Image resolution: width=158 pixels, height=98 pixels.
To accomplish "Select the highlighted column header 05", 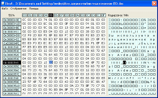I will [51, 15].
